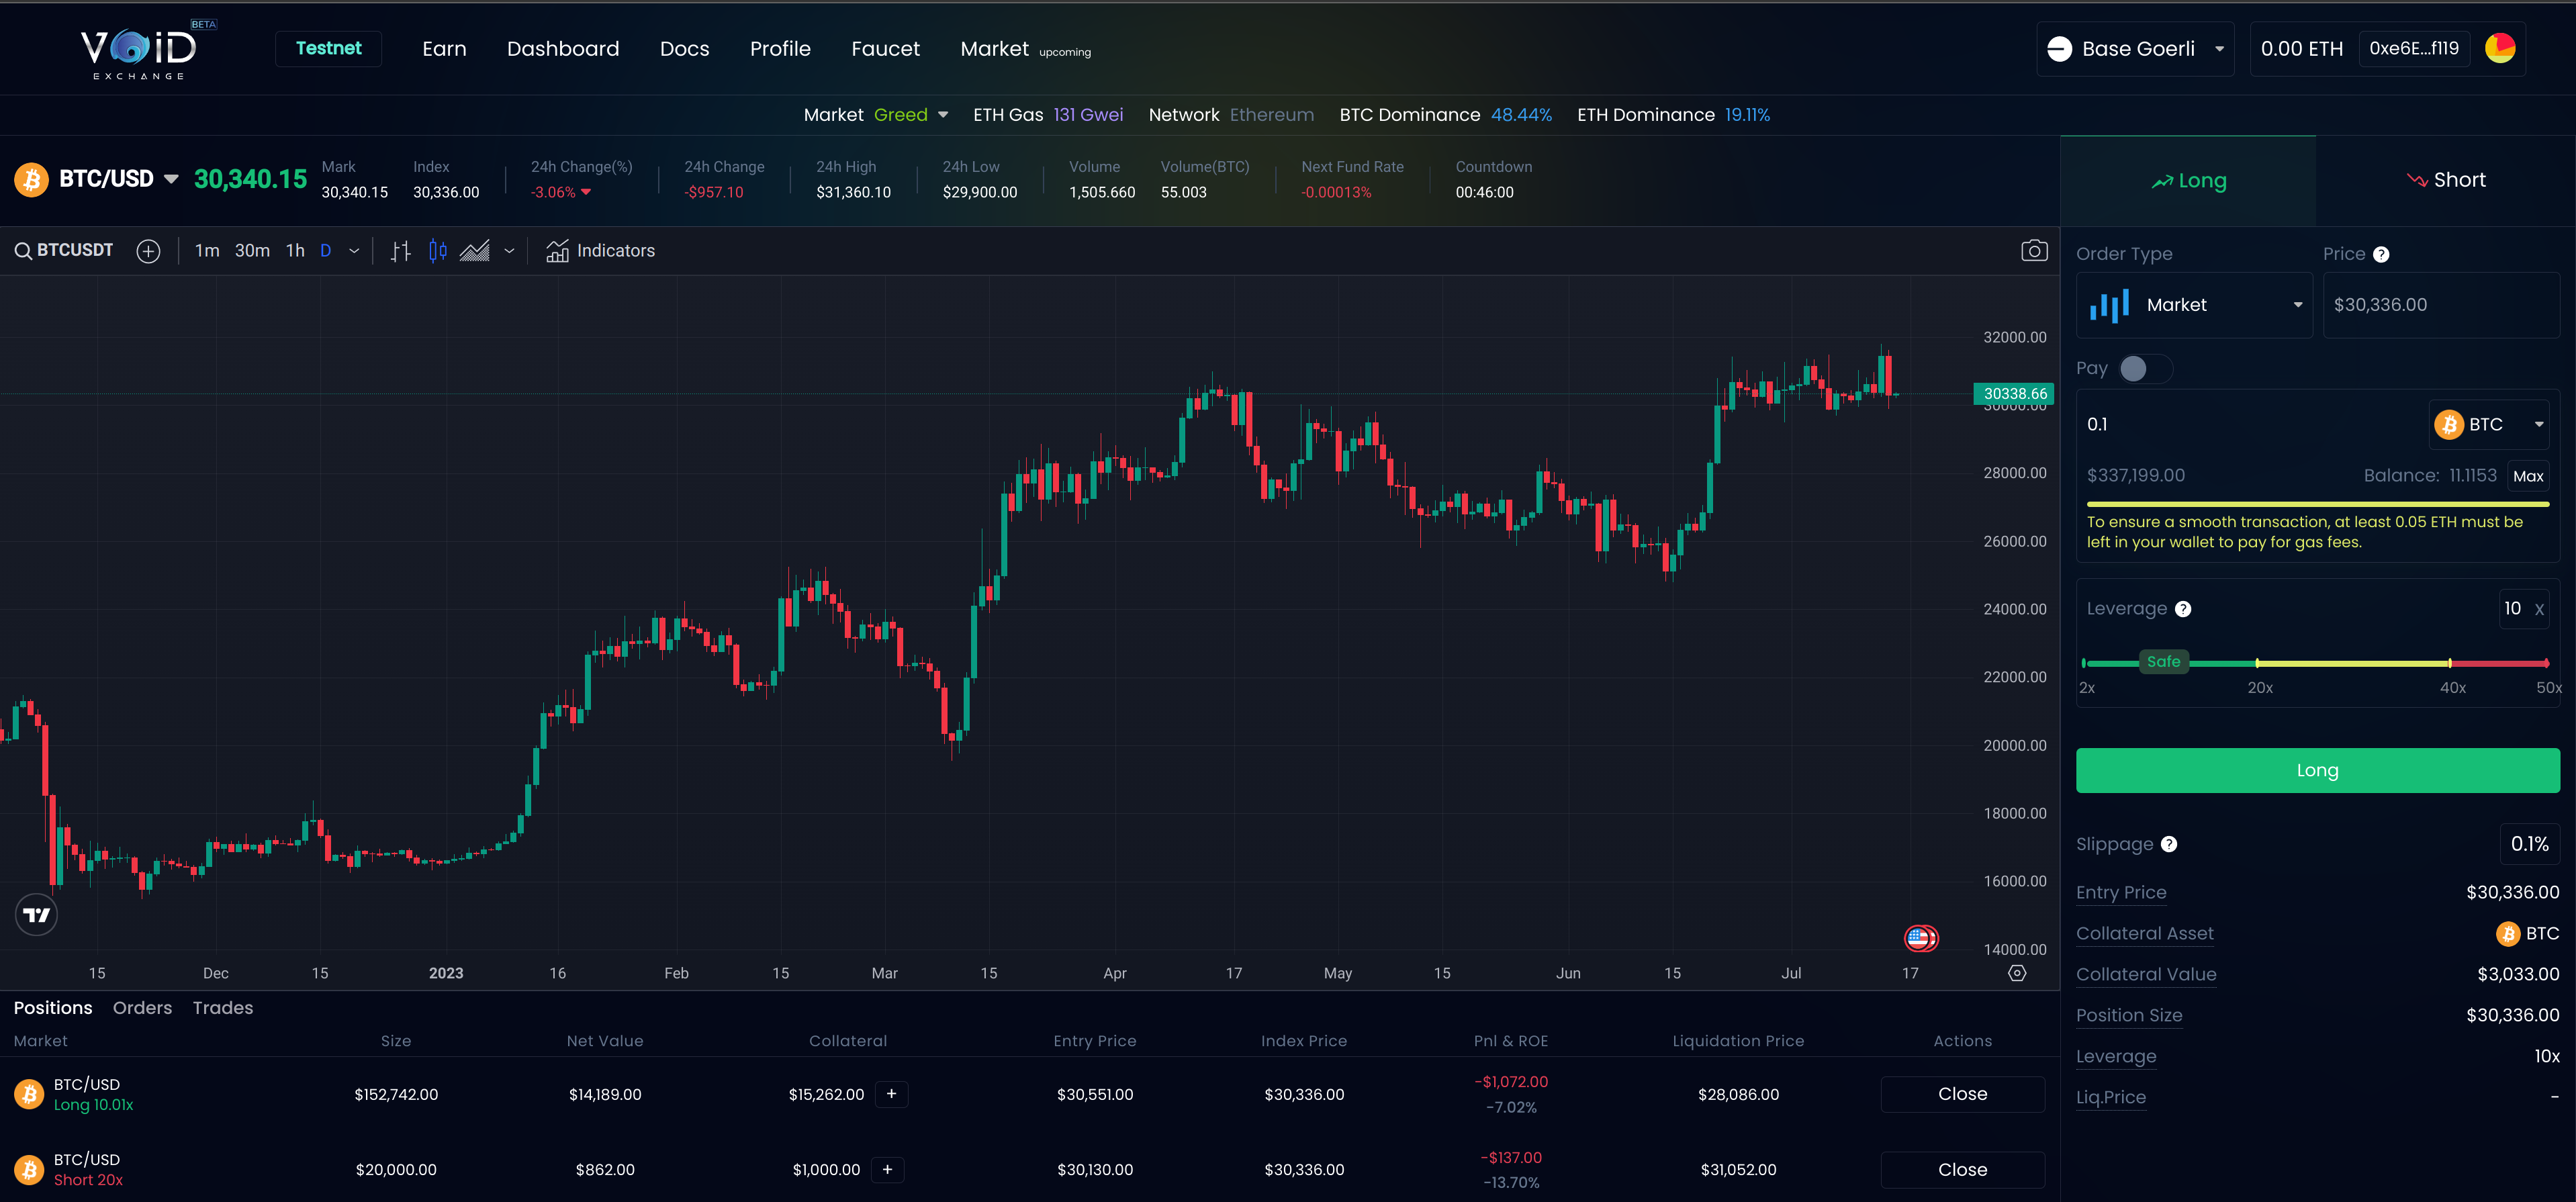
Task: Click the Market upcoming nav item
Action: click(1025, 49)
